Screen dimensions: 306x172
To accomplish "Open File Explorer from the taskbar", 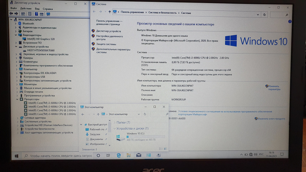I will tap(129, 155).
